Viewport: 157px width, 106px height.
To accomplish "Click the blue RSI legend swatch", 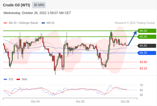I will (x=5, y=79).
